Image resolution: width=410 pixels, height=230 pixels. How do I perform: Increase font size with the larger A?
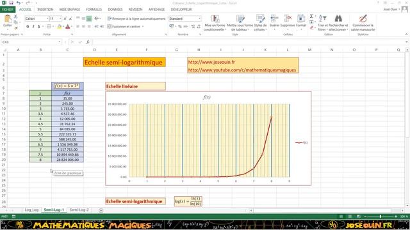point(65,19)
